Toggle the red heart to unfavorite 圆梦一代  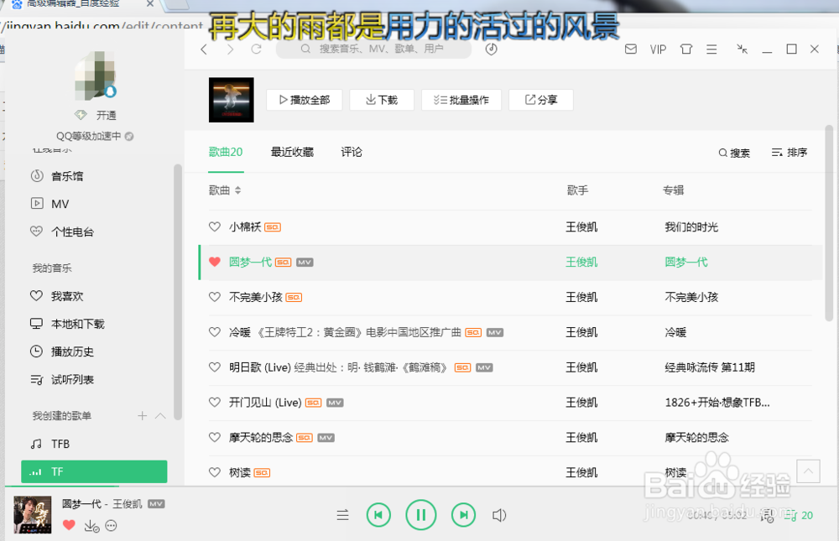click(215, 262)
